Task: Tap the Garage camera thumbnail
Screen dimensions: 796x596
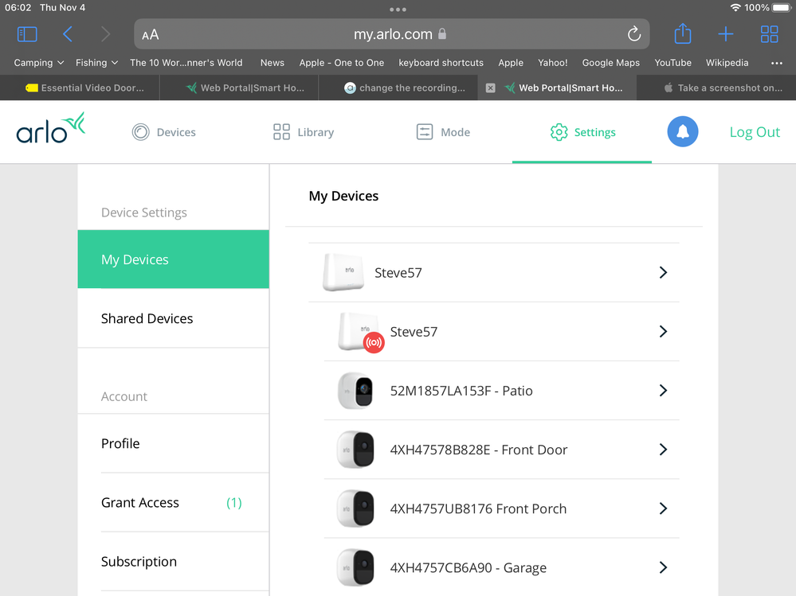Action: pyautogui.click(x=355, y=567)
